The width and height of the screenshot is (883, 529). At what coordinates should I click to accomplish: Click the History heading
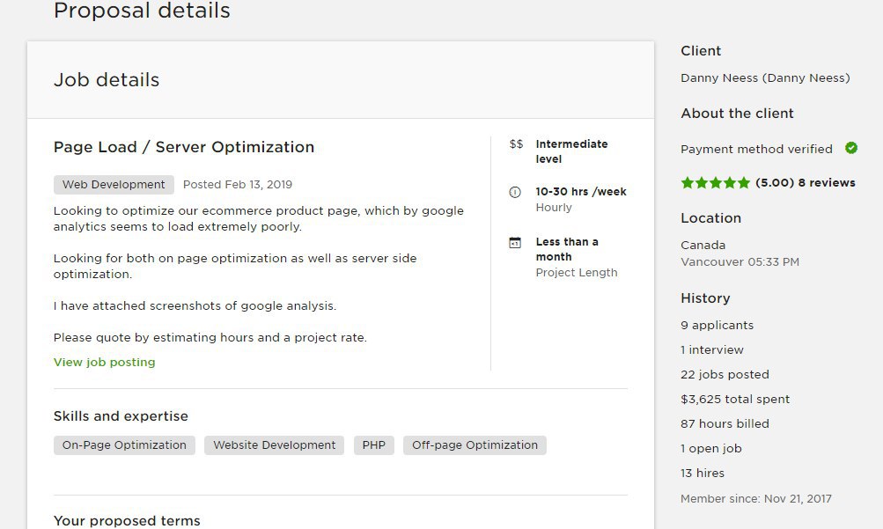pos(706,298)
